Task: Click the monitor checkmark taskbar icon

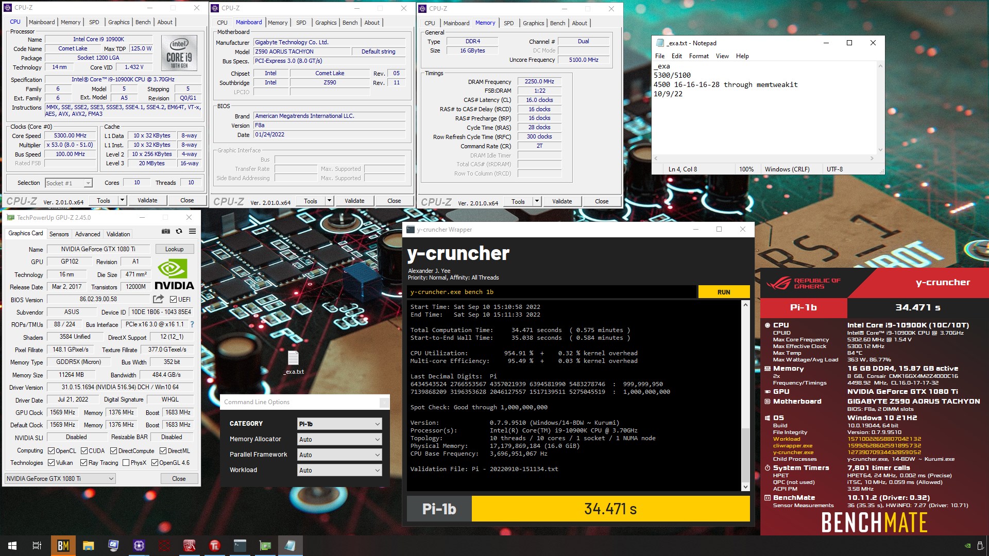Action: 113,546
